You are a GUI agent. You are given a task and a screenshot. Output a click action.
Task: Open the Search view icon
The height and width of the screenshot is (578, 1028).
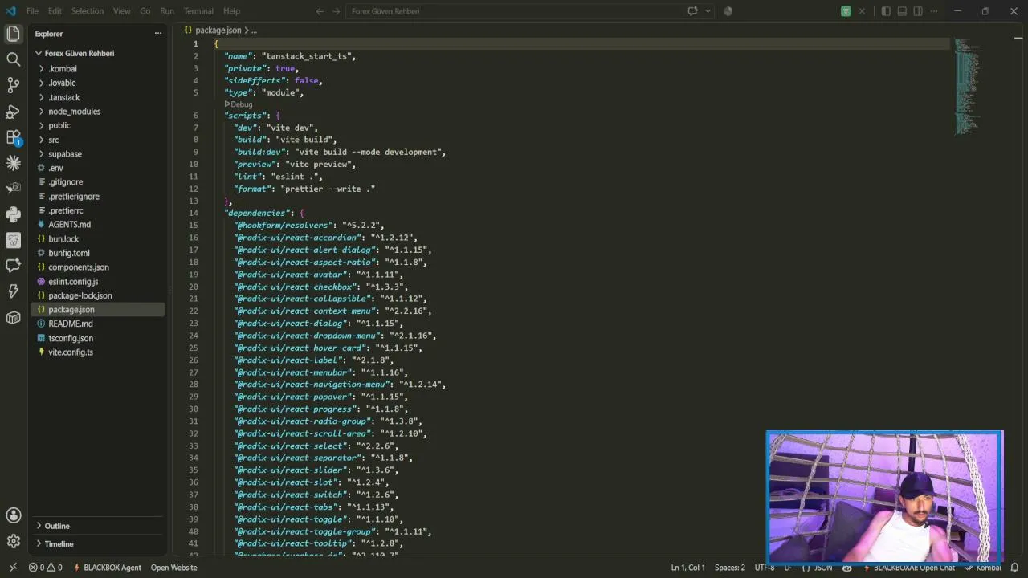coord(13,59)
